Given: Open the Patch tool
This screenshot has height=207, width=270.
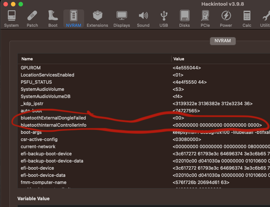Looking at the screenshot, I should pos(32,19).
